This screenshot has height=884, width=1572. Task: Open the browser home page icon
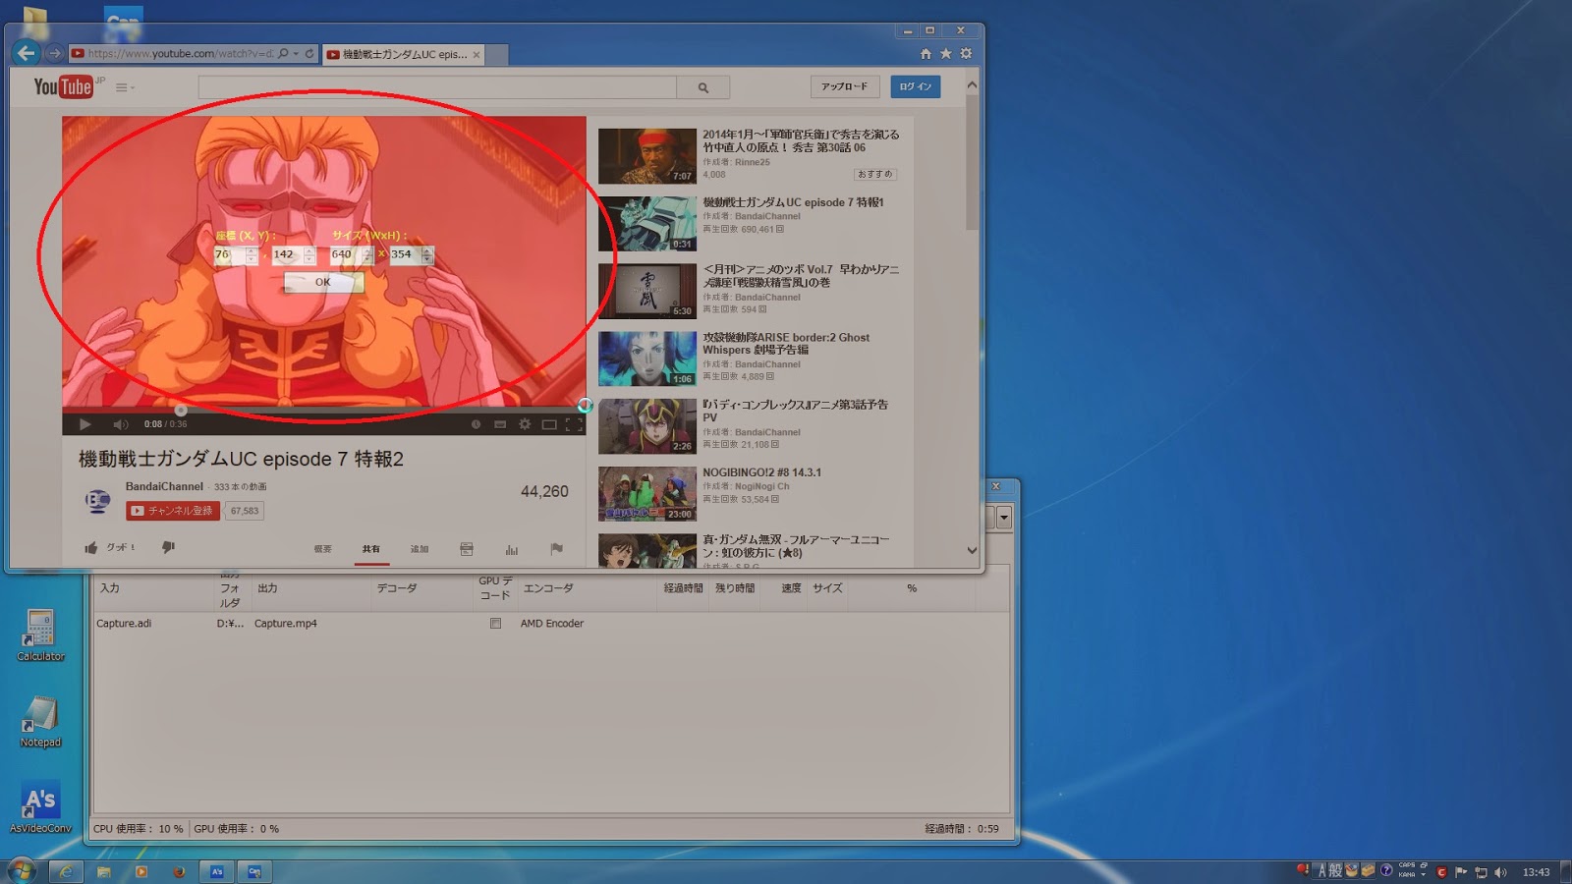(x=926, y=54)
